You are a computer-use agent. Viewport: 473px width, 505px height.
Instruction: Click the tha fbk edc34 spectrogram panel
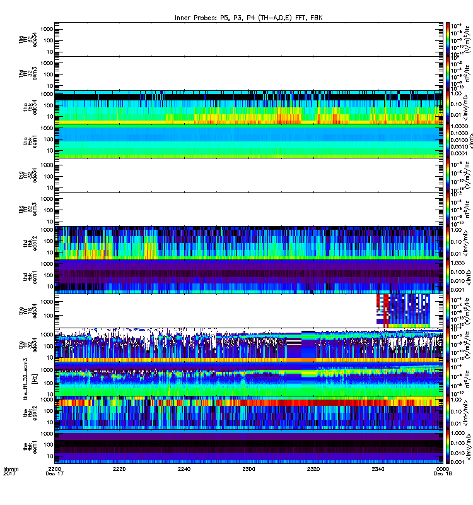[x=248, y=107]
